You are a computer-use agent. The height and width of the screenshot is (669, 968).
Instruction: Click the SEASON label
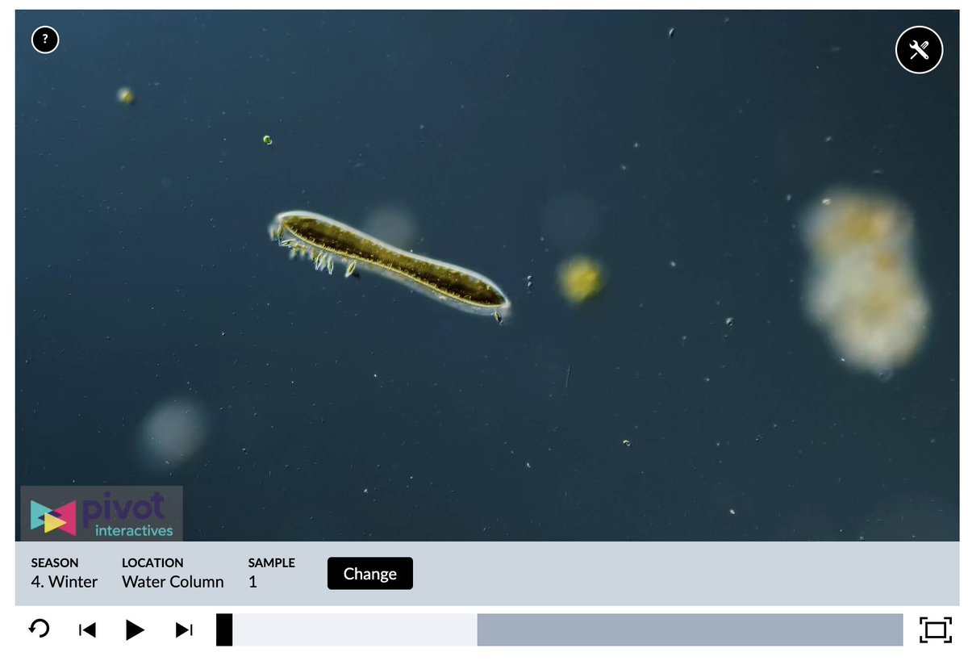55,562
